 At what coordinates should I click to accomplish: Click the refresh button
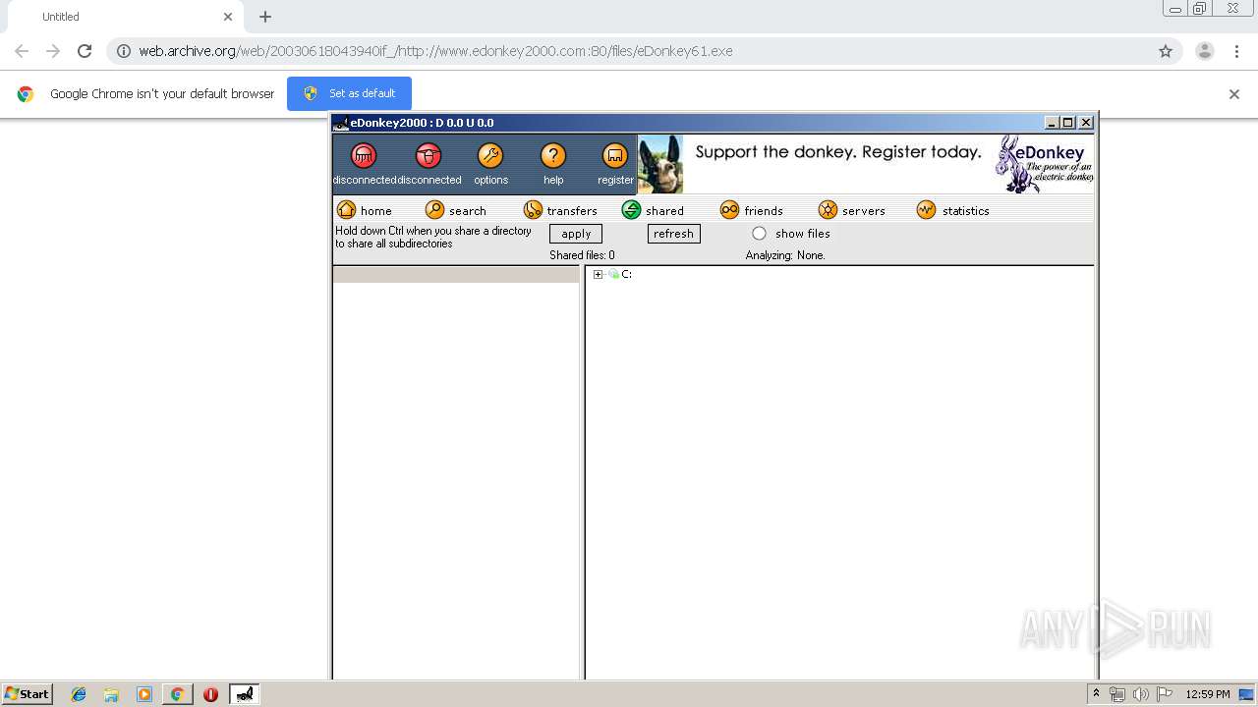point(674,234)
